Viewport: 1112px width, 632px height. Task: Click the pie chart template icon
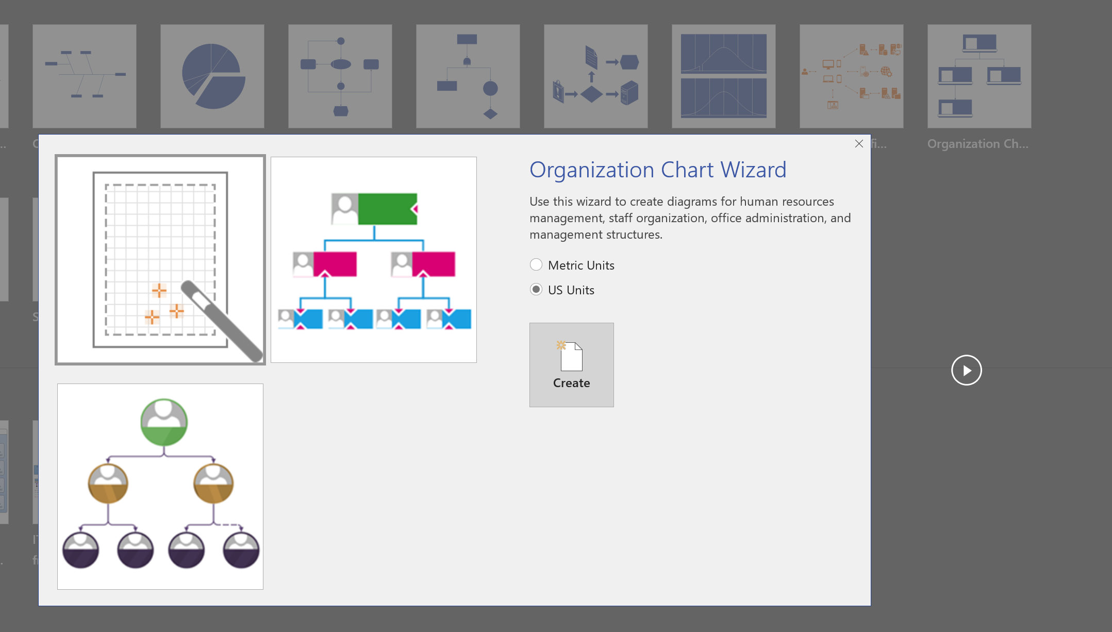(x=211, y=74)
